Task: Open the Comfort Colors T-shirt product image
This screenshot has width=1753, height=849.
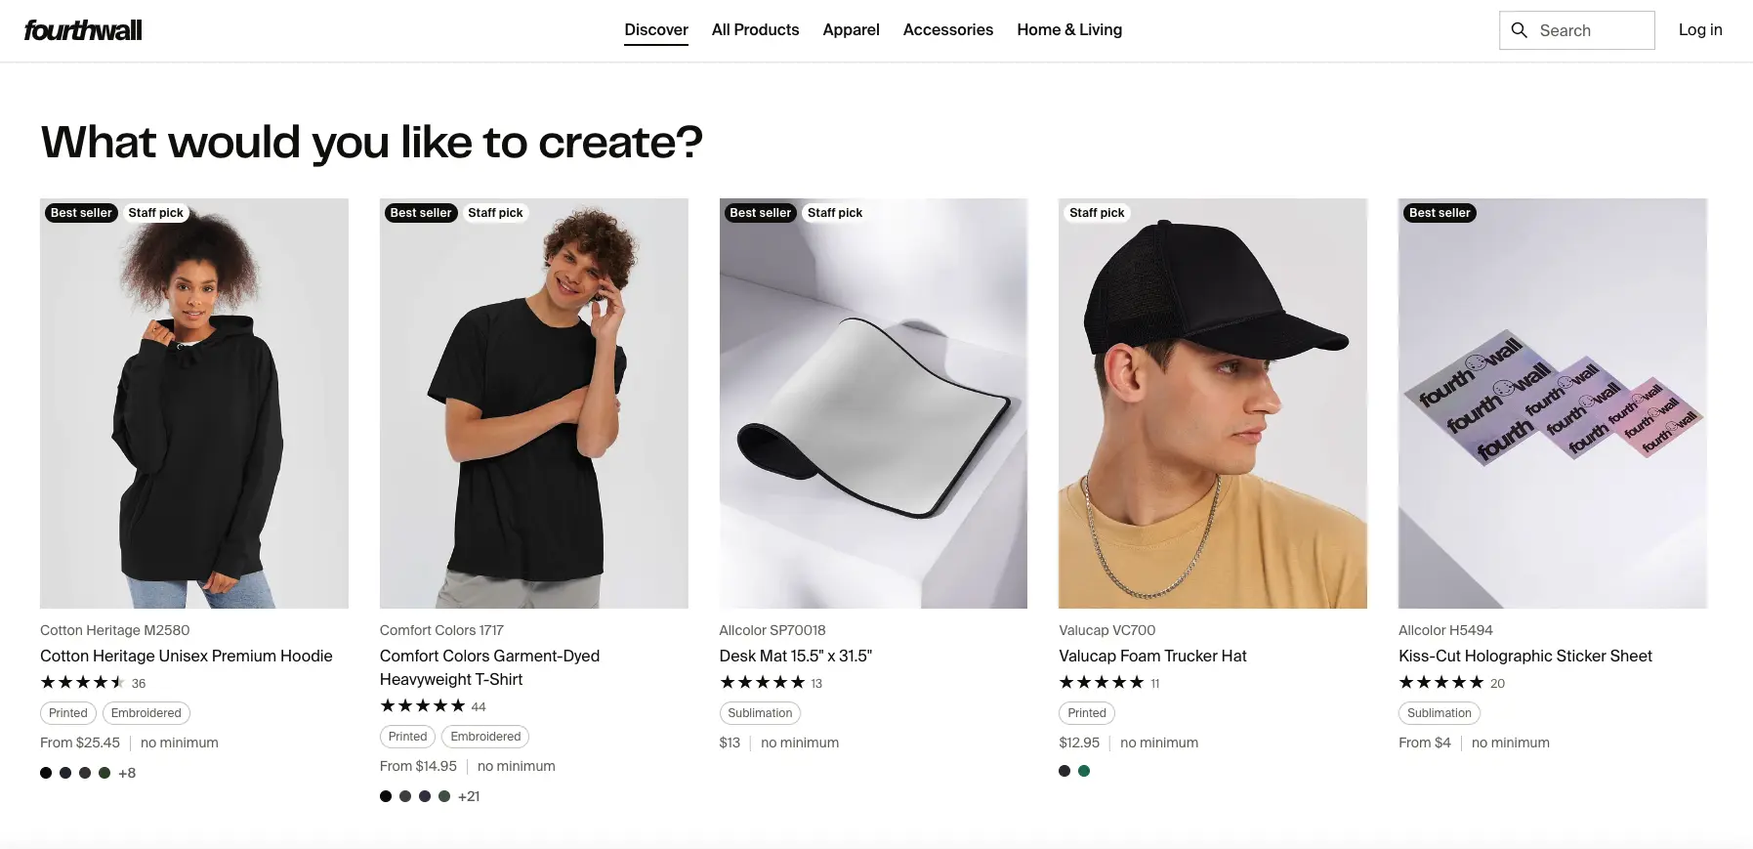Action: (x=533, y=403)
